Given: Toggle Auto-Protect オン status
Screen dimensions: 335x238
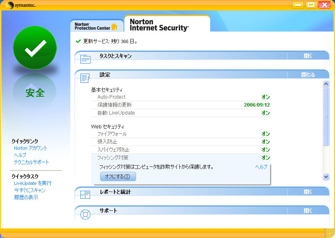Looking at the screenshot, I should pyautogui.click(x=265, y=97).
